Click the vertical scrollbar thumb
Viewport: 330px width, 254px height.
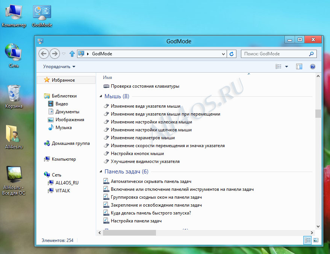pyautogui.click(x=318, y=114)
